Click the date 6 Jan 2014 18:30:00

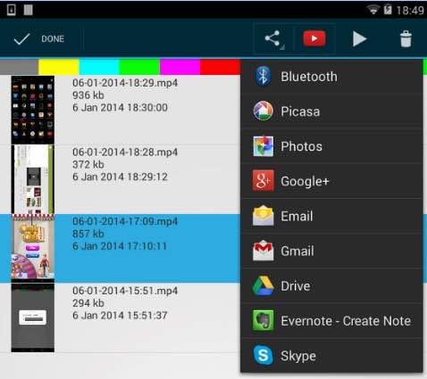point(120,108)
